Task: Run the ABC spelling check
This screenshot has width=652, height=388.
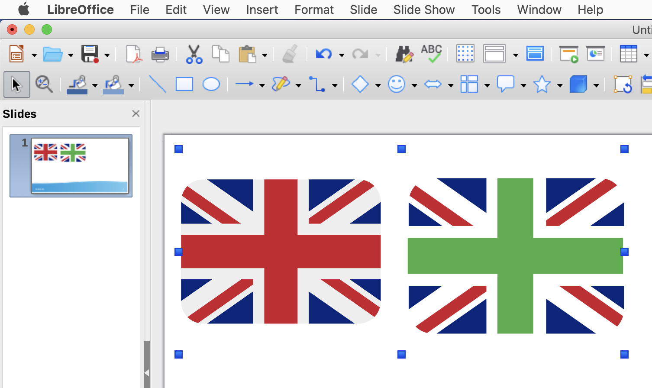Action: (431, 54)
